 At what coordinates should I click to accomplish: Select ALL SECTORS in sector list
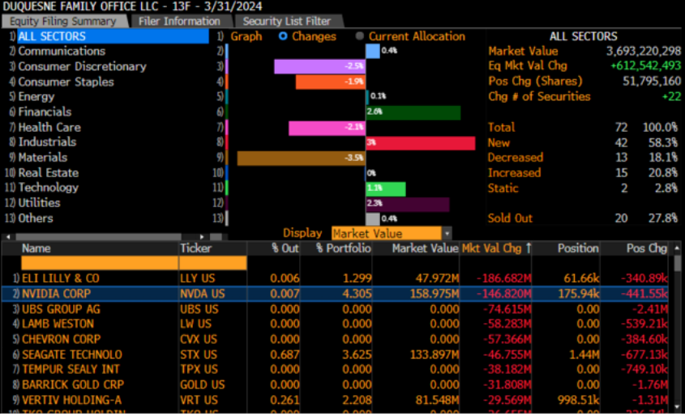coord(113,36)
